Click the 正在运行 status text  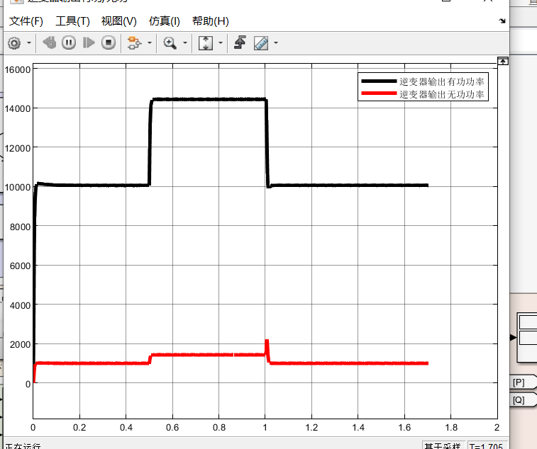pyautogui.click(x=23, y=446)
